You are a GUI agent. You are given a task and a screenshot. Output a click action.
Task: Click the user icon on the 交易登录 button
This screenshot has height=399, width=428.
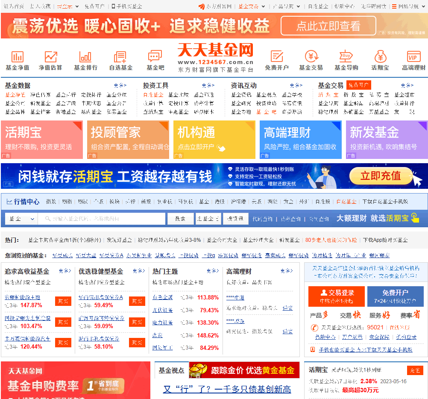324,293
